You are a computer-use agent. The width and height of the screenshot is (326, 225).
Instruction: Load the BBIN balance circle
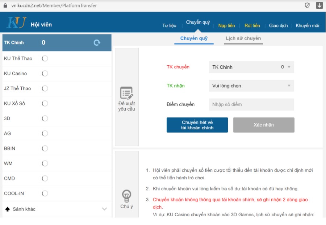coord(45,148)
